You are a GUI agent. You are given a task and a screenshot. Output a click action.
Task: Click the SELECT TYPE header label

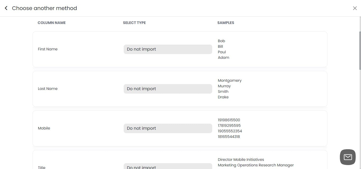(x=134, y=23)
